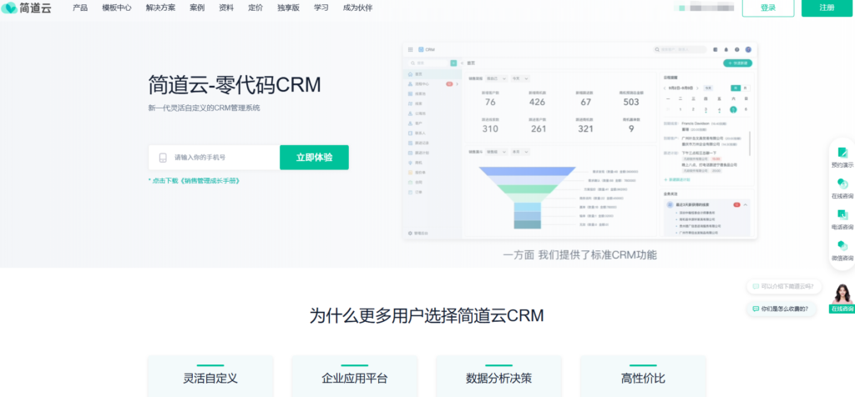Switch calendar to 周 view
The width and height of the screenshot is (855, 397).
click(x=736, y=88)
